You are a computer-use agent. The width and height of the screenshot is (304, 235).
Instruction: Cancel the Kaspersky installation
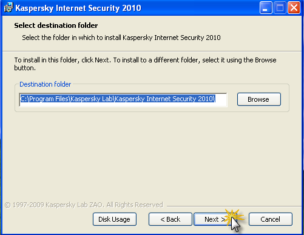click(x=271, y=219)
